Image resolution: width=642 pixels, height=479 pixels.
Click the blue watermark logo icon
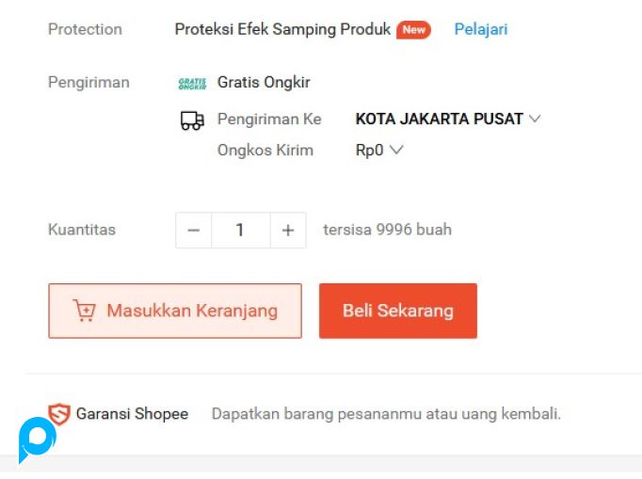coord(37,439)
